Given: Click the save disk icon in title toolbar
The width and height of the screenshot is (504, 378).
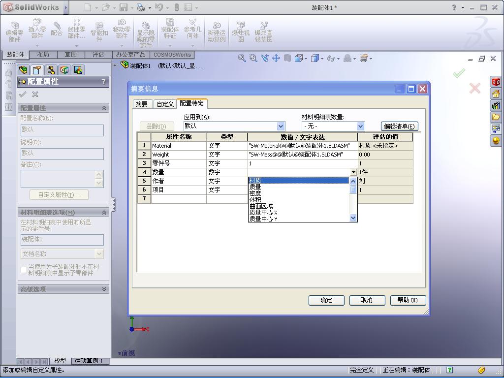Looking at the screenshot, I should click(x=123, y=7).
